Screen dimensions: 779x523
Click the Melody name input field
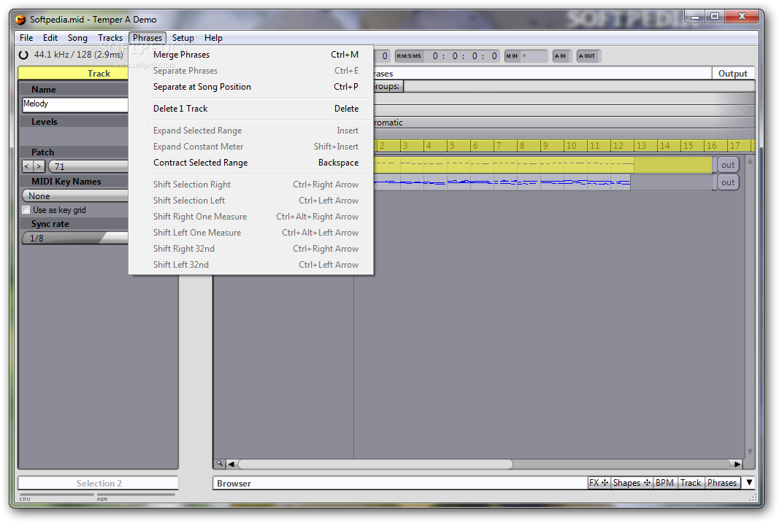click(x=75, y=104)
